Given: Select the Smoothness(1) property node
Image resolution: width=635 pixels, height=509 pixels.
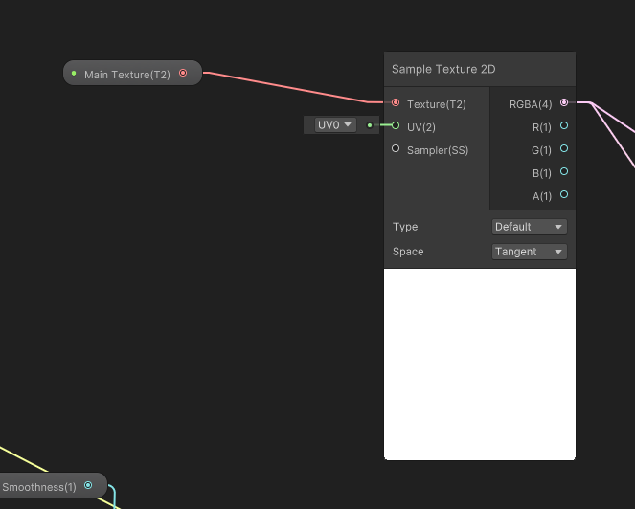Looking at the screenshot, I should click(53, 485).
